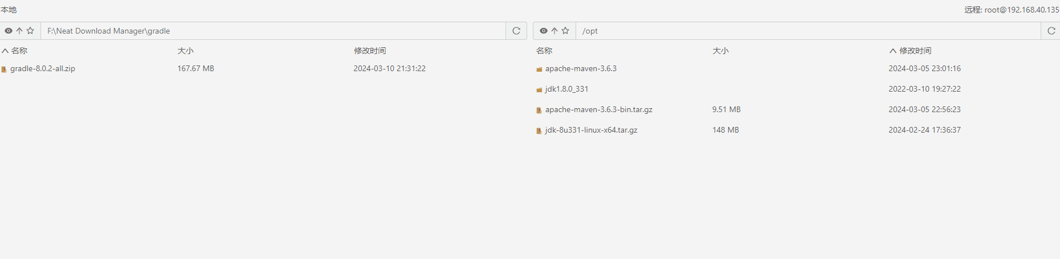Image resolution: width=1060 pixels, height=259 pixels.
Task: Open the apache-maven-3.6.3 folder icon
Action: click(x=539, y=69)
